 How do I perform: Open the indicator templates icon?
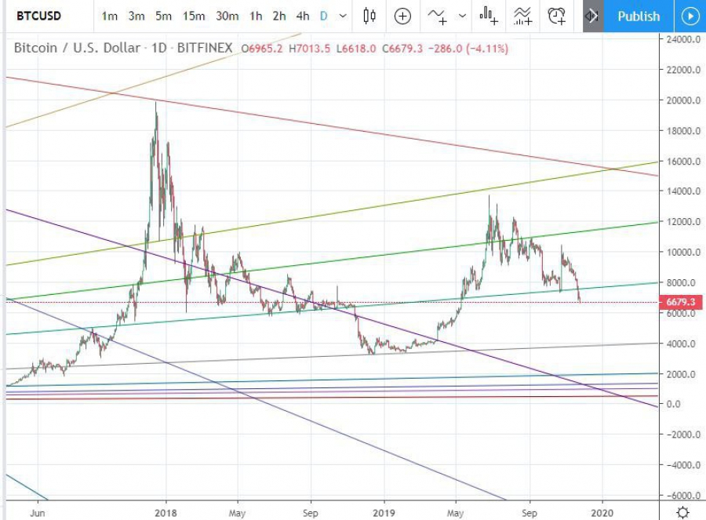point(522,16)
